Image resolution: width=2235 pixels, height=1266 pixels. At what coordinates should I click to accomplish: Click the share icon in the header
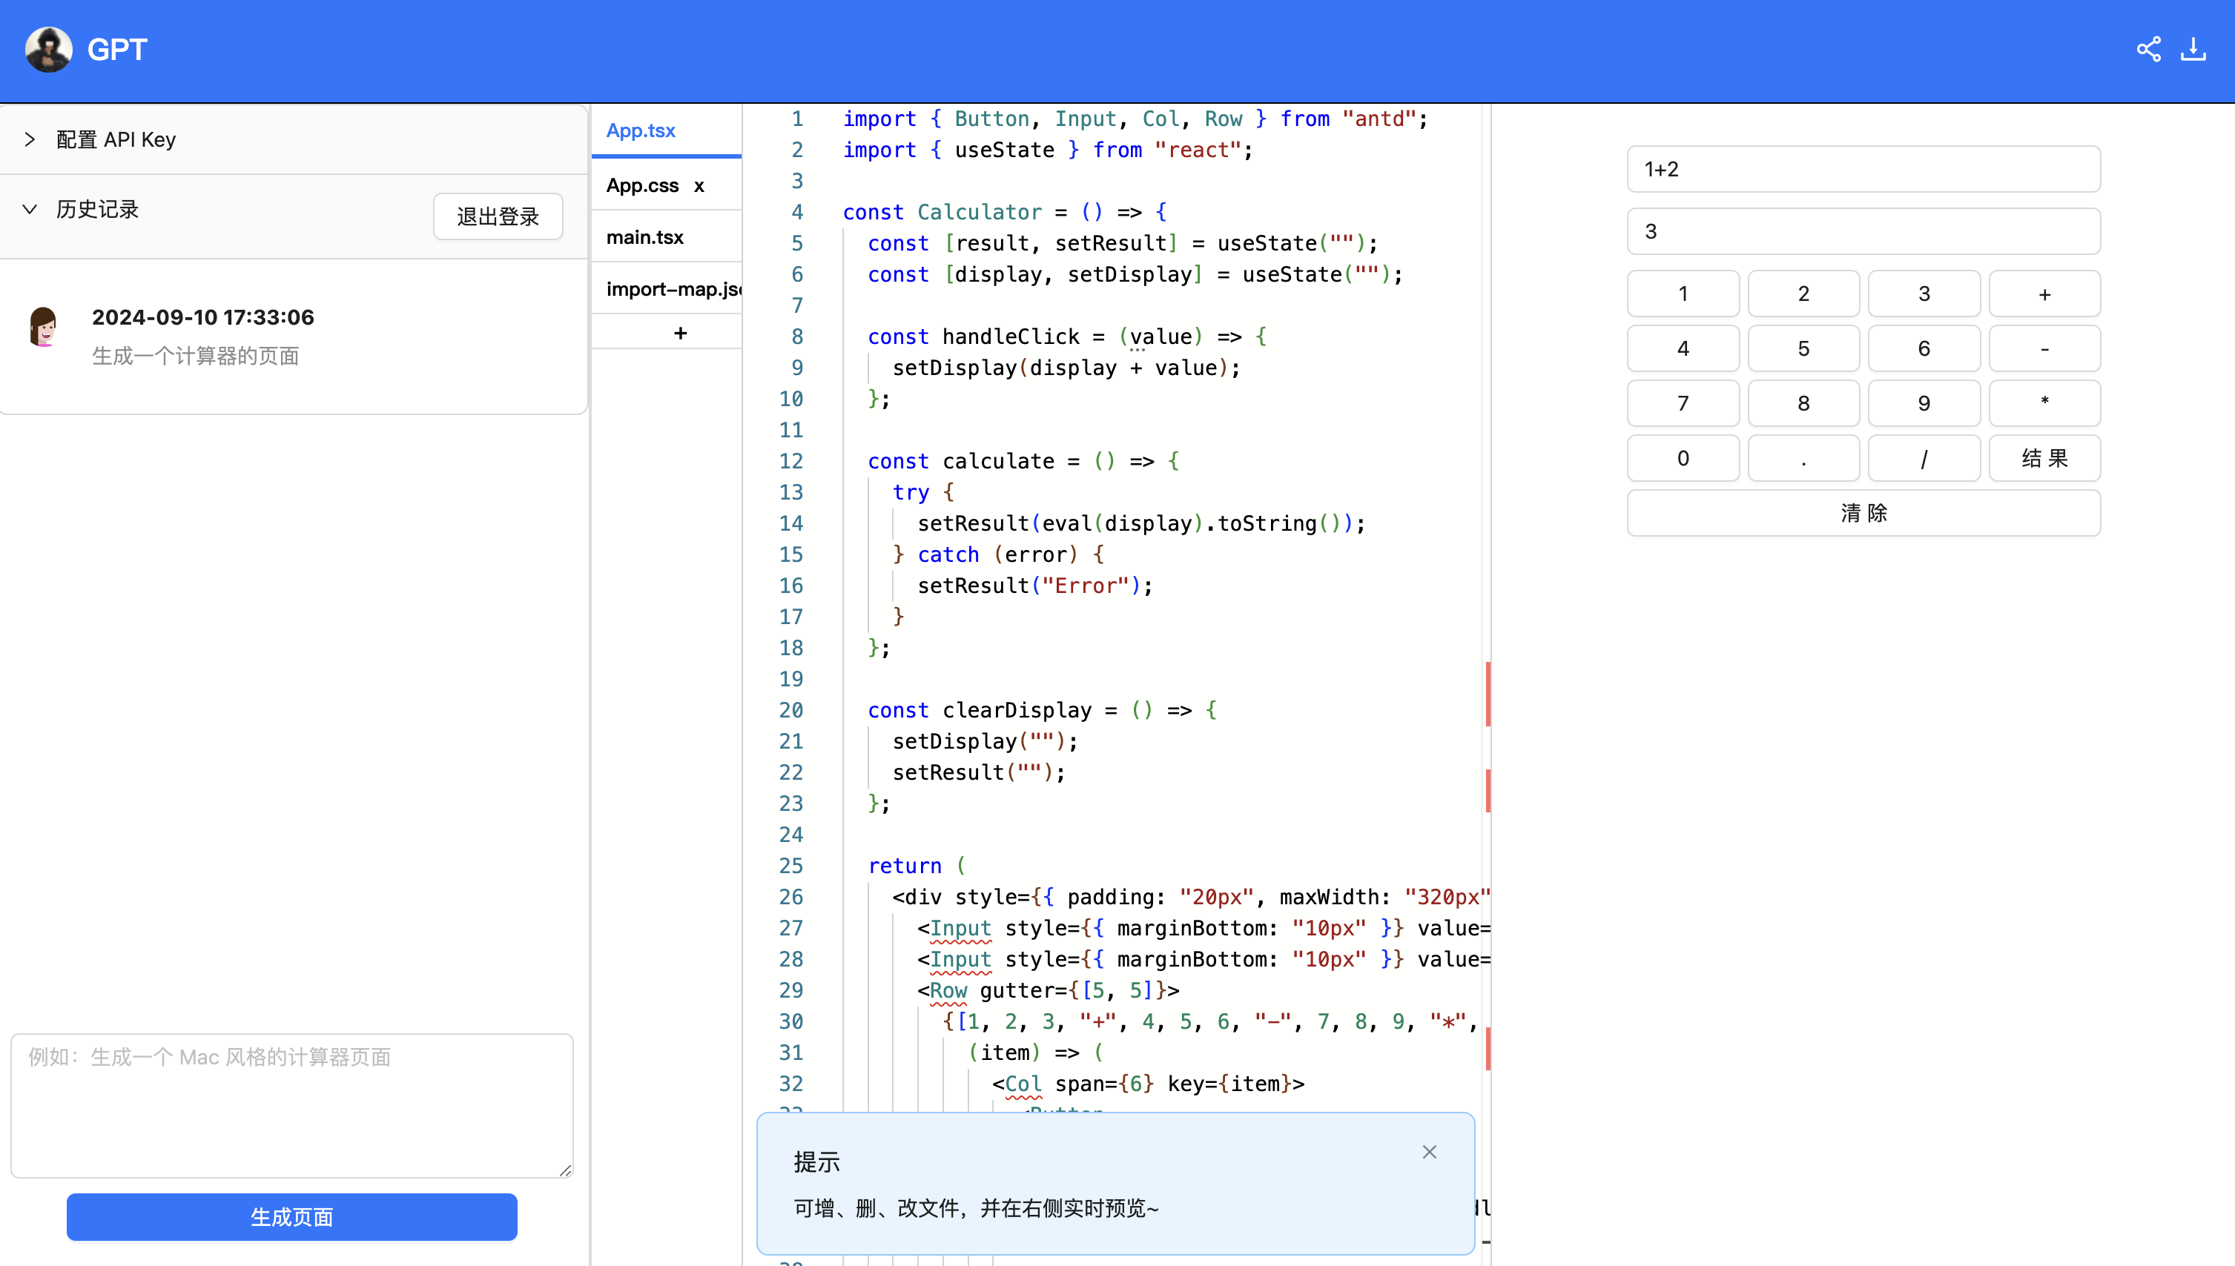click(2149, 50)
